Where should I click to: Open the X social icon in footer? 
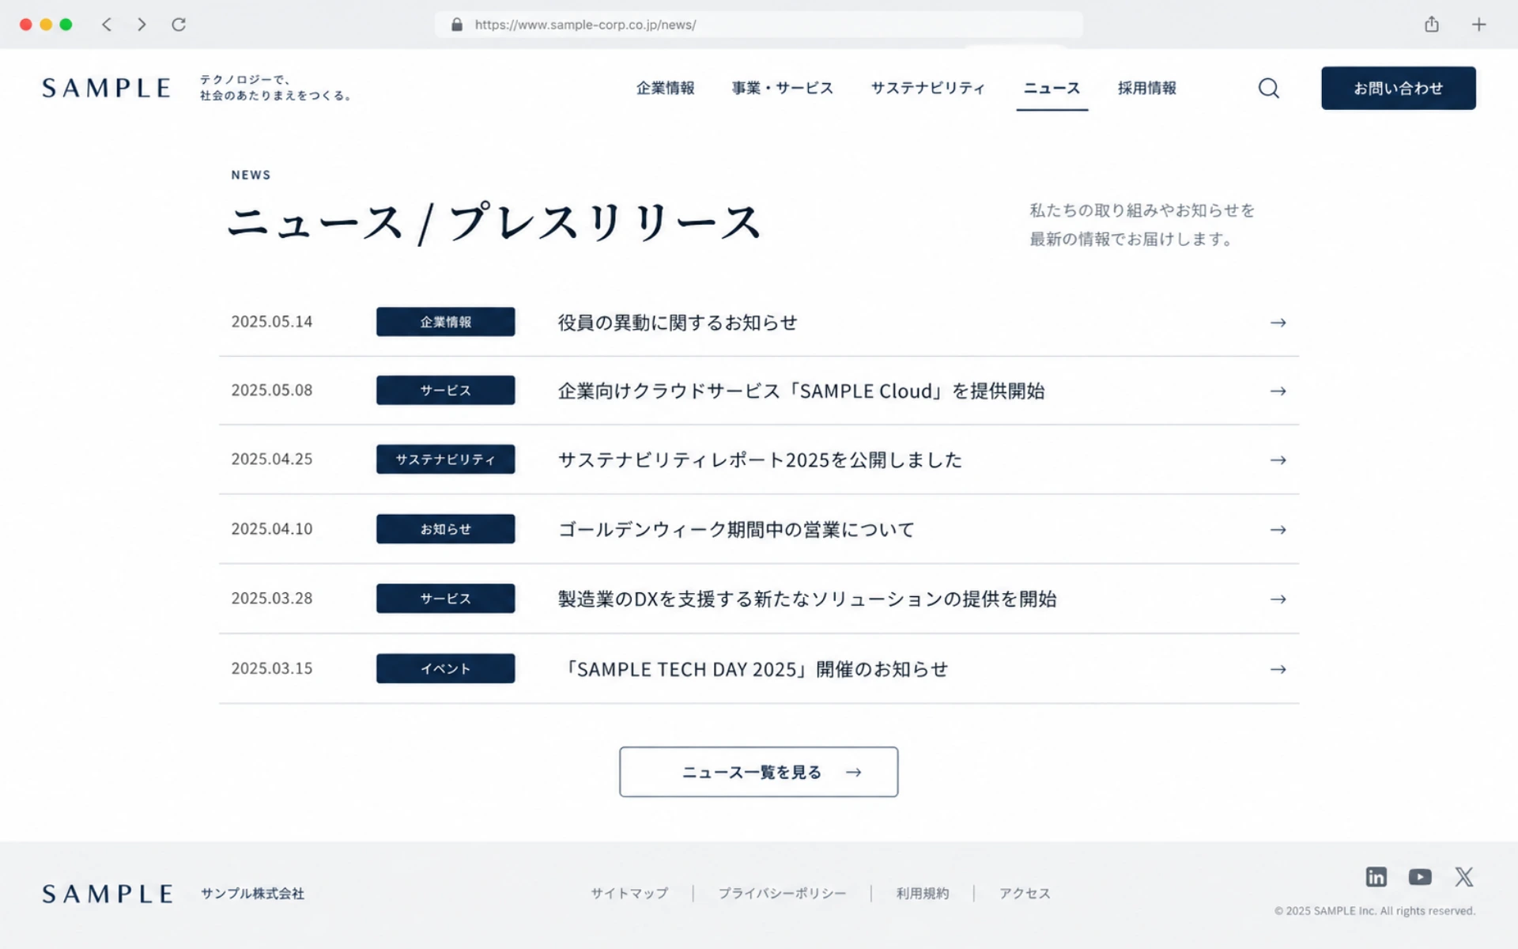(x=1464, y=876)
